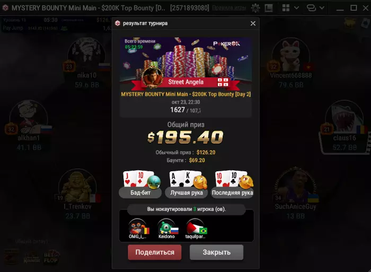Click the desktop layout icon beside gear
371x272 pixels.
click(269, 8)
